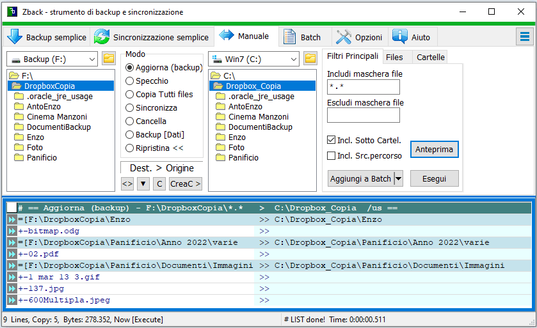Select the Specchio mode
Viewport: 537px width, 328px height.
tap(147, 81)
